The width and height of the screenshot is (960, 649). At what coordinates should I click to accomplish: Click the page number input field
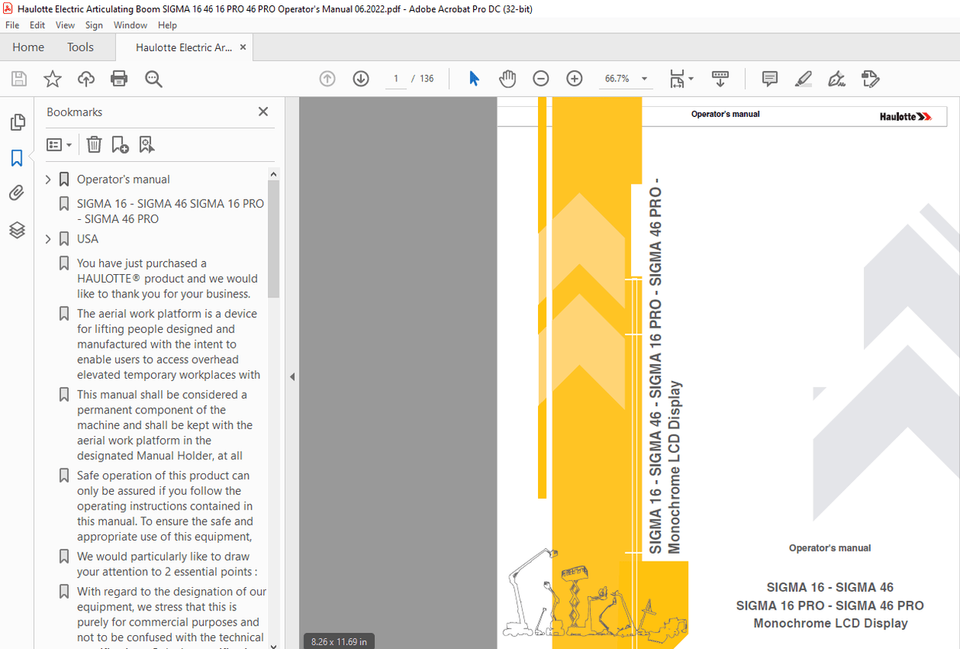click(396, 79)
